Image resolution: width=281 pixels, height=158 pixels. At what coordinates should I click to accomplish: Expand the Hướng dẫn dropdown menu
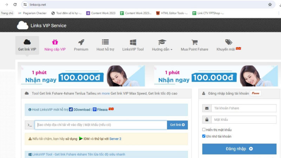162,45
